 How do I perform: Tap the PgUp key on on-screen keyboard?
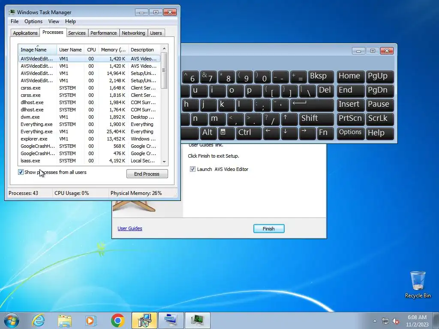(x=380, y=77)
